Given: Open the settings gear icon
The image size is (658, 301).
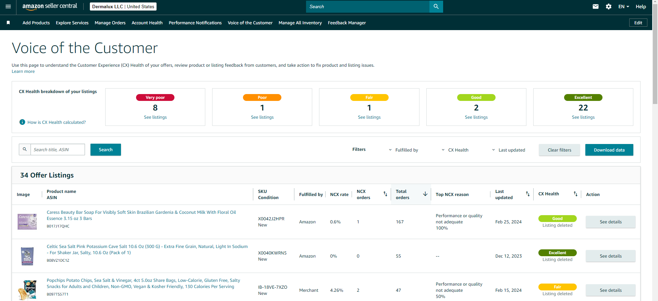Looking at the screenshot, I should (609, 6).
